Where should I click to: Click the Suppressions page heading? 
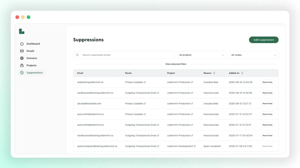[88, 40]
